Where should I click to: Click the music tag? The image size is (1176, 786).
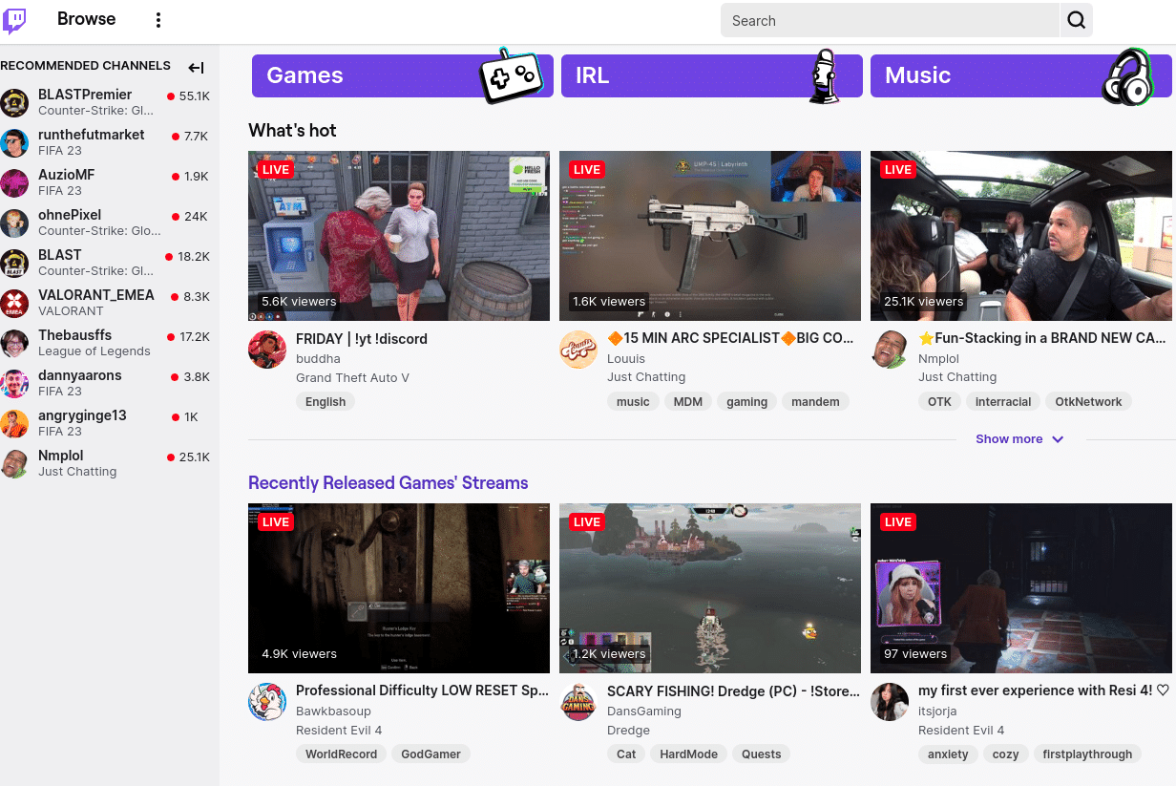pyautogui.click(x=633, y=402)
